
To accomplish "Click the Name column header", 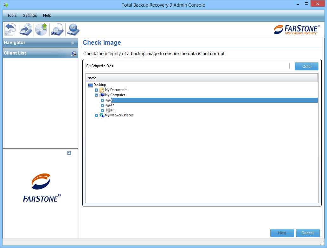I will click(202, 78).
